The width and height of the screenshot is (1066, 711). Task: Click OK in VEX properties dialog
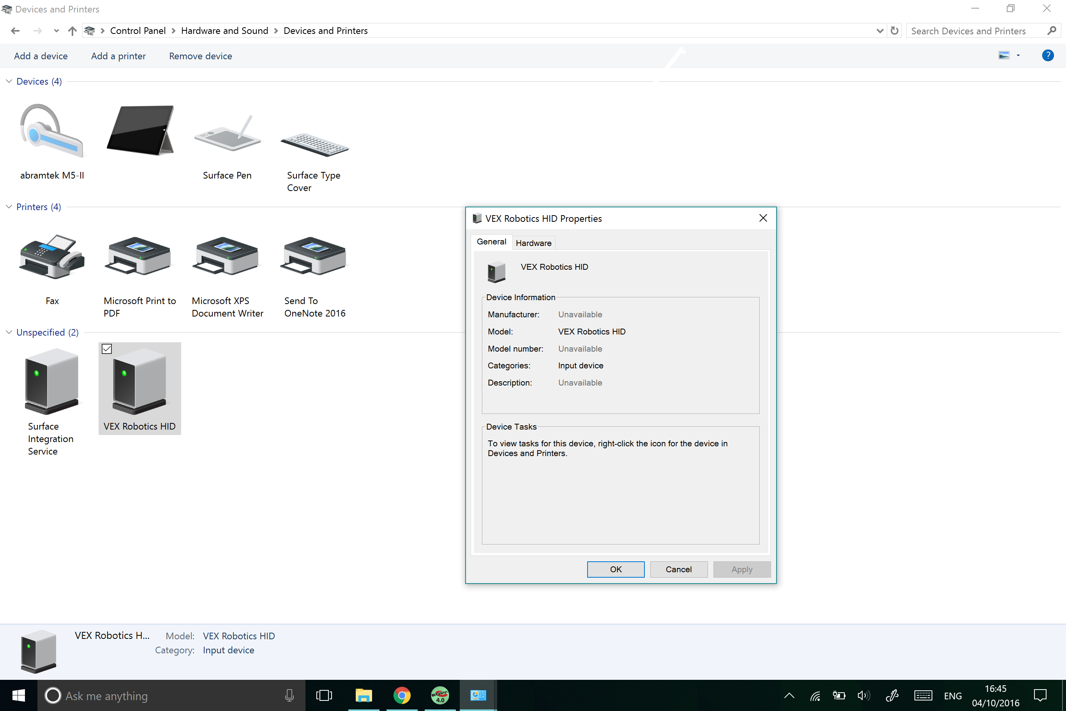coord(616,569)
